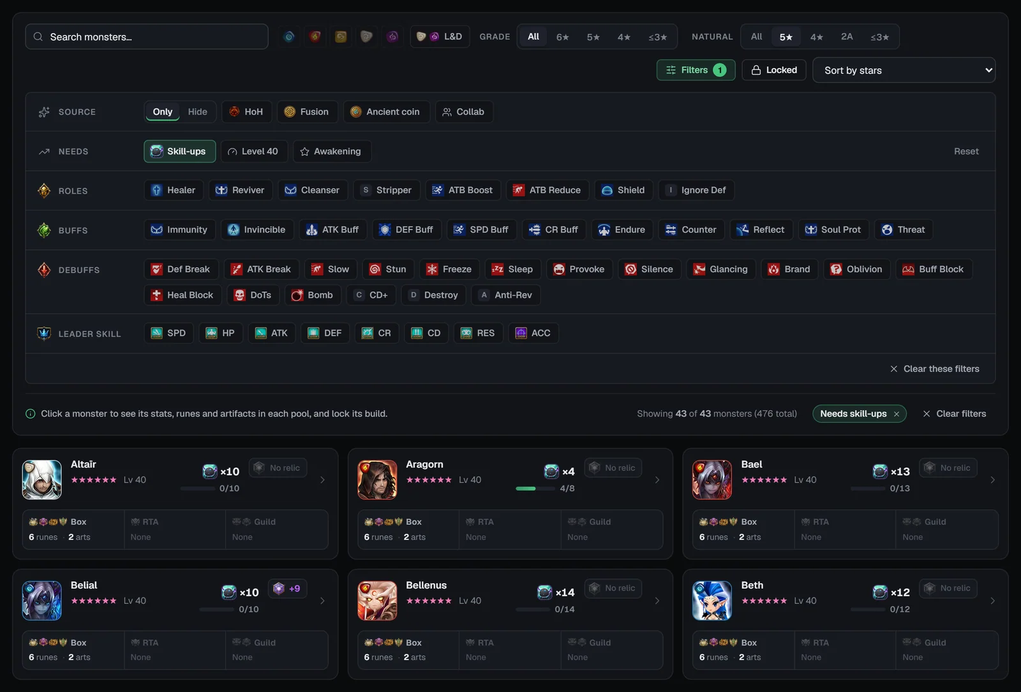Toggle the ATK Buff filter
This screenshot has height=692, width=1021.
pos(333,230)
